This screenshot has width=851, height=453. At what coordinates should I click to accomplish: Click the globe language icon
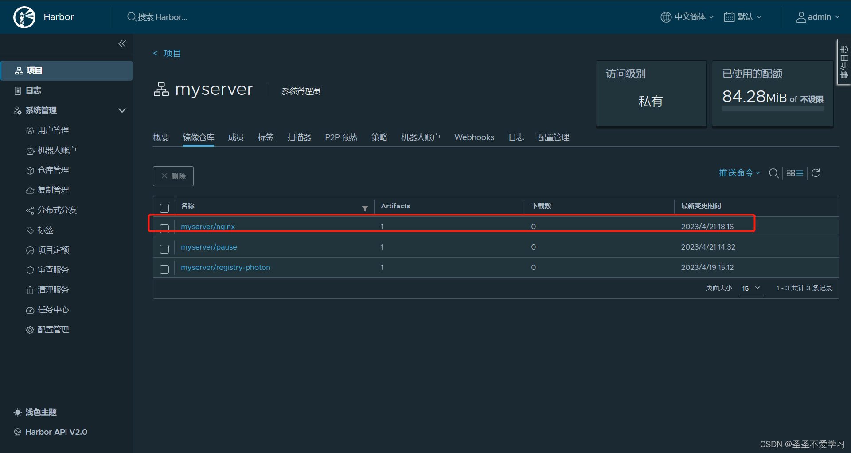(x=666, y=17)
